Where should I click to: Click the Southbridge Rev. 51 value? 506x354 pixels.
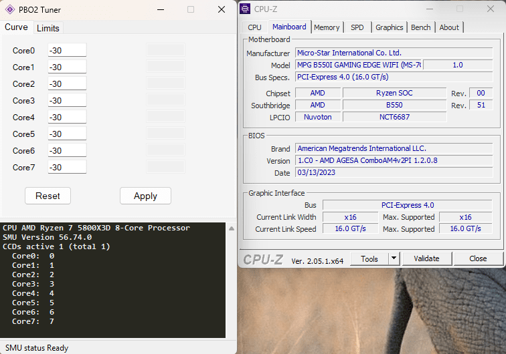pos(481,105)
